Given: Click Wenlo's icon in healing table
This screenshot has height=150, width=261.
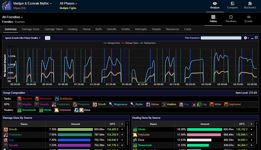Looking at the screenshot, I should tap(135, 129).
